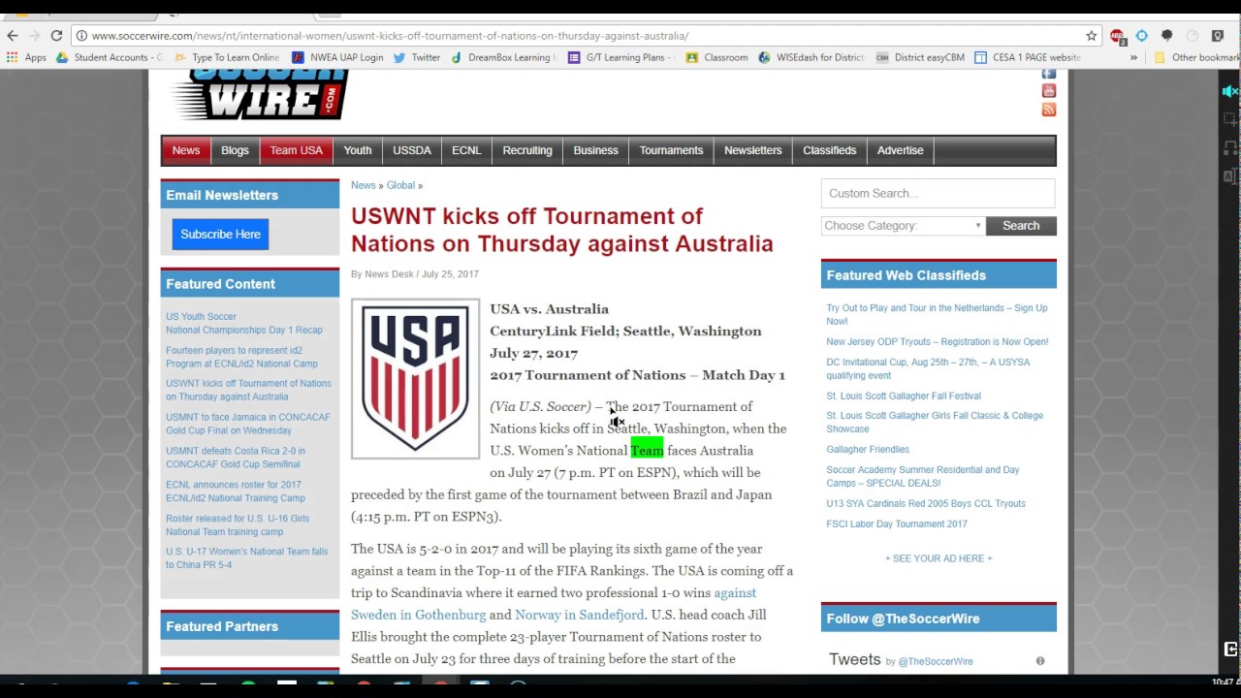The image size is (1241, 698).
Task: Open 'Roster released for U.S. U-16 Girls' article
Action: (238, 525)
